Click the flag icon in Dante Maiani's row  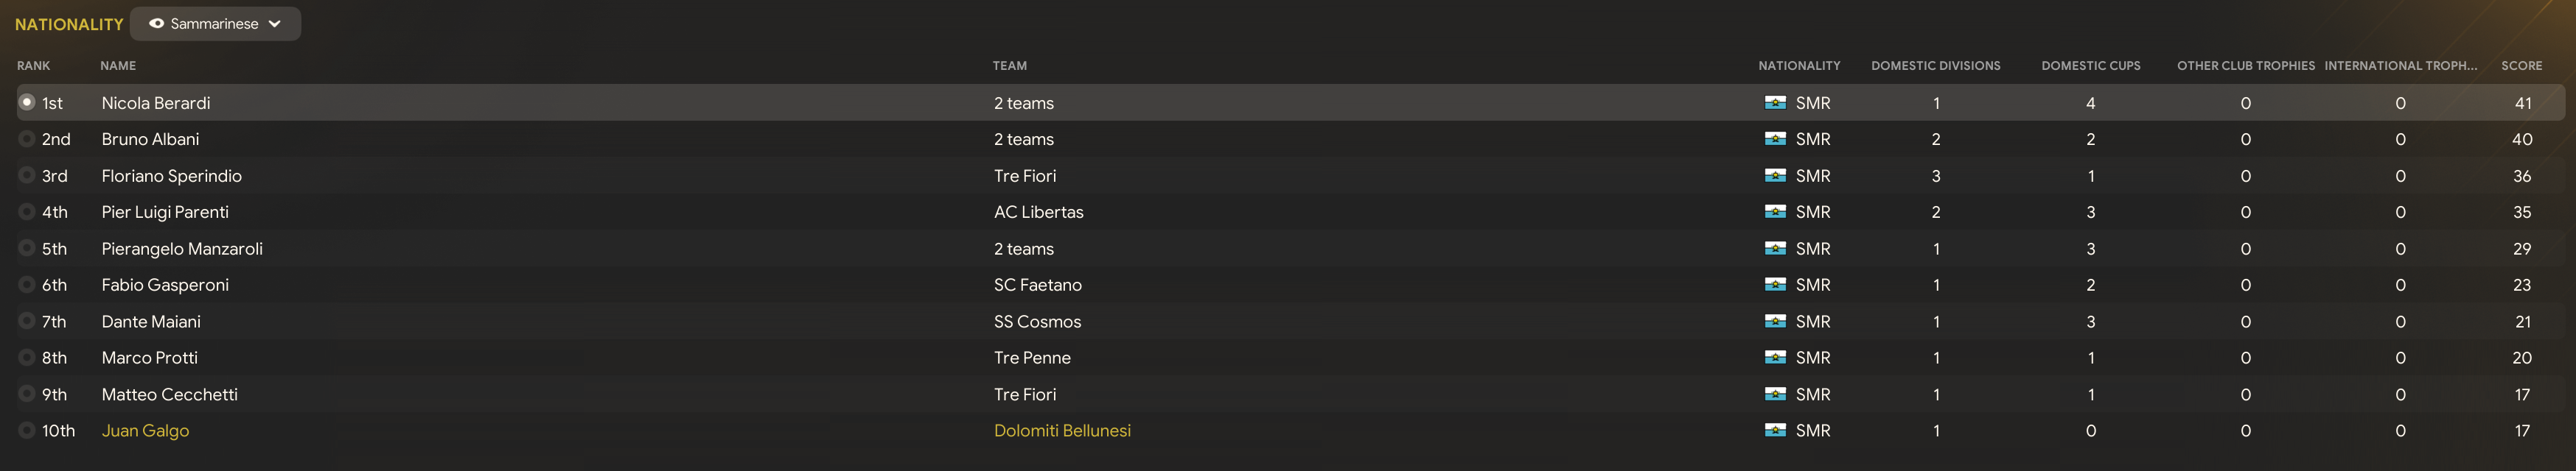[1775, 322]
